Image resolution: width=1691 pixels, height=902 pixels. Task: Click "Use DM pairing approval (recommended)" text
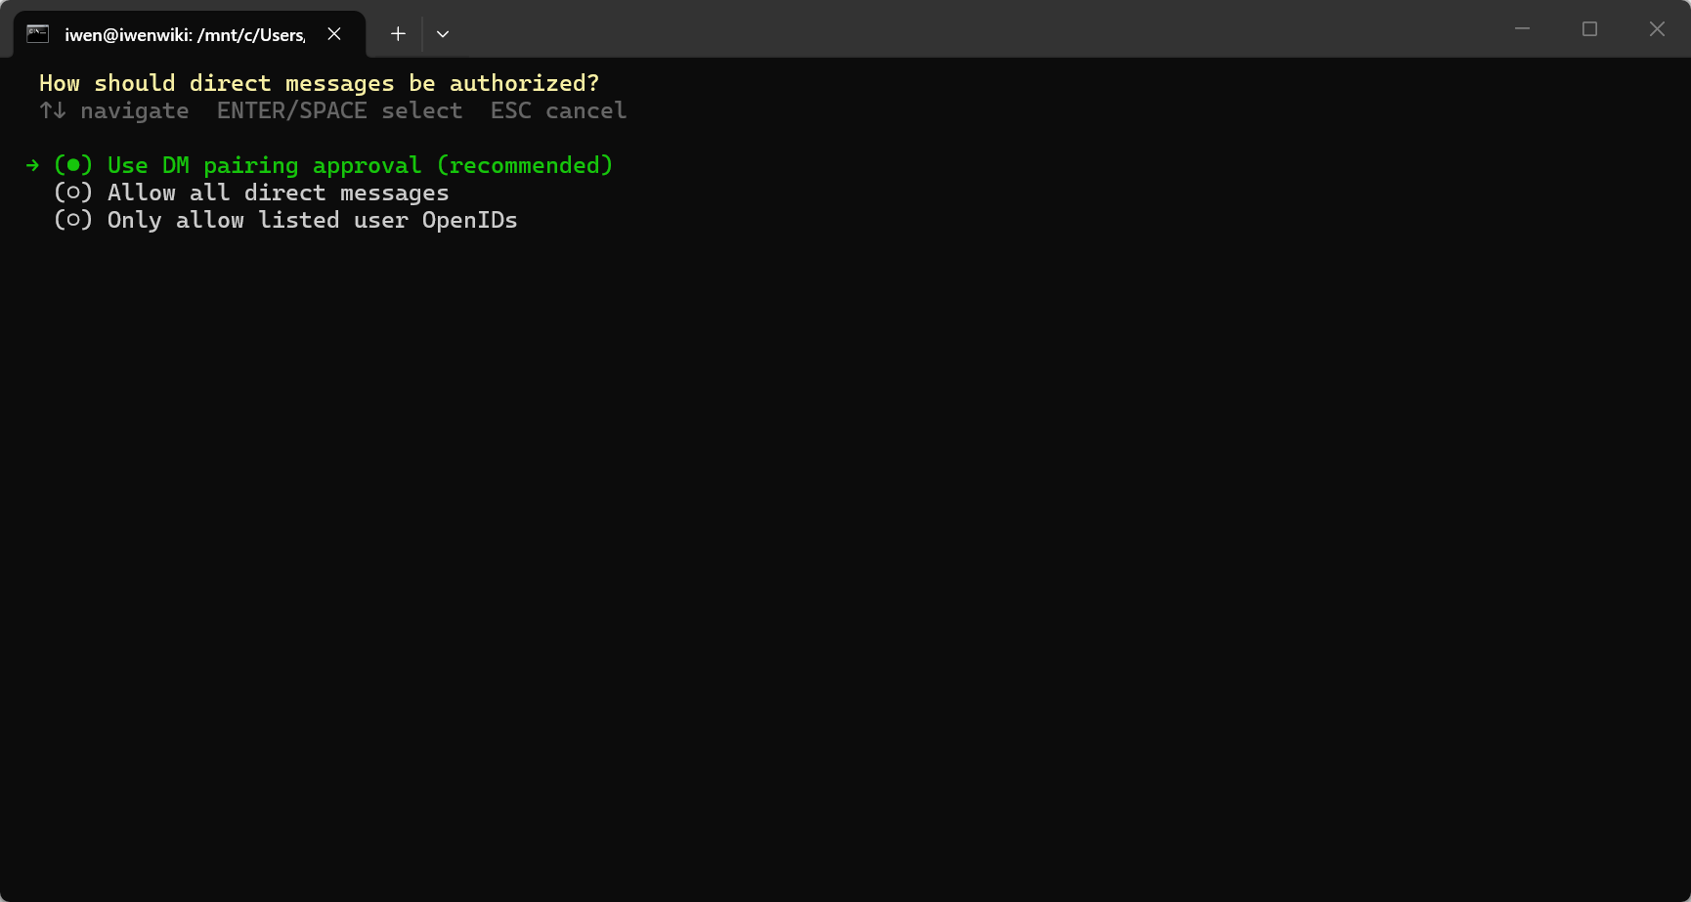(x=361, y=165)
